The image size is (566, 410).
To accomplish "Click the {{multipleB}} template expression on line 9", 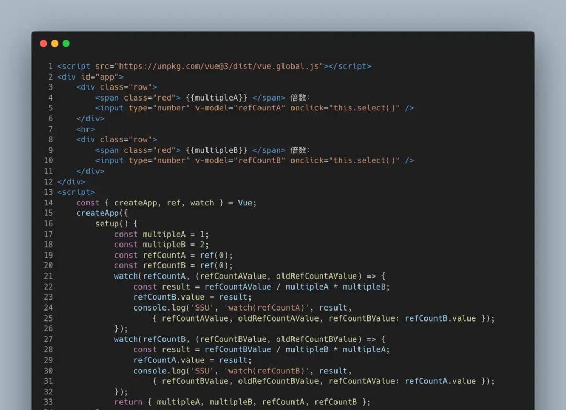I will (x=216, y=150).
